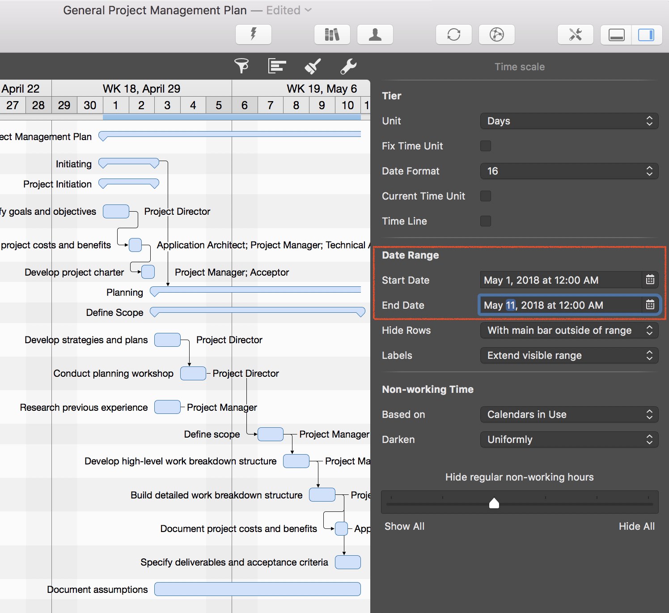Enable the Fix Time Unit checkbox
The width and height of the screenshot is (669, 613).
click(485, 146)
